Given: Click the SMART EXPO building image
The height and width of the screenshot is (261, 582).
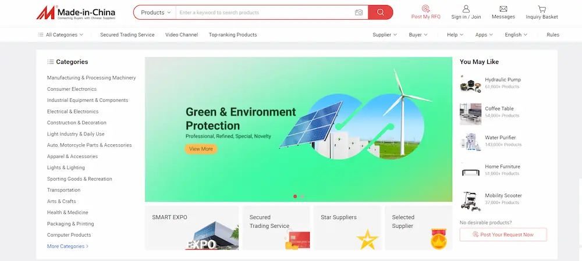Looking at the screenshot, I should coord(212,235).
